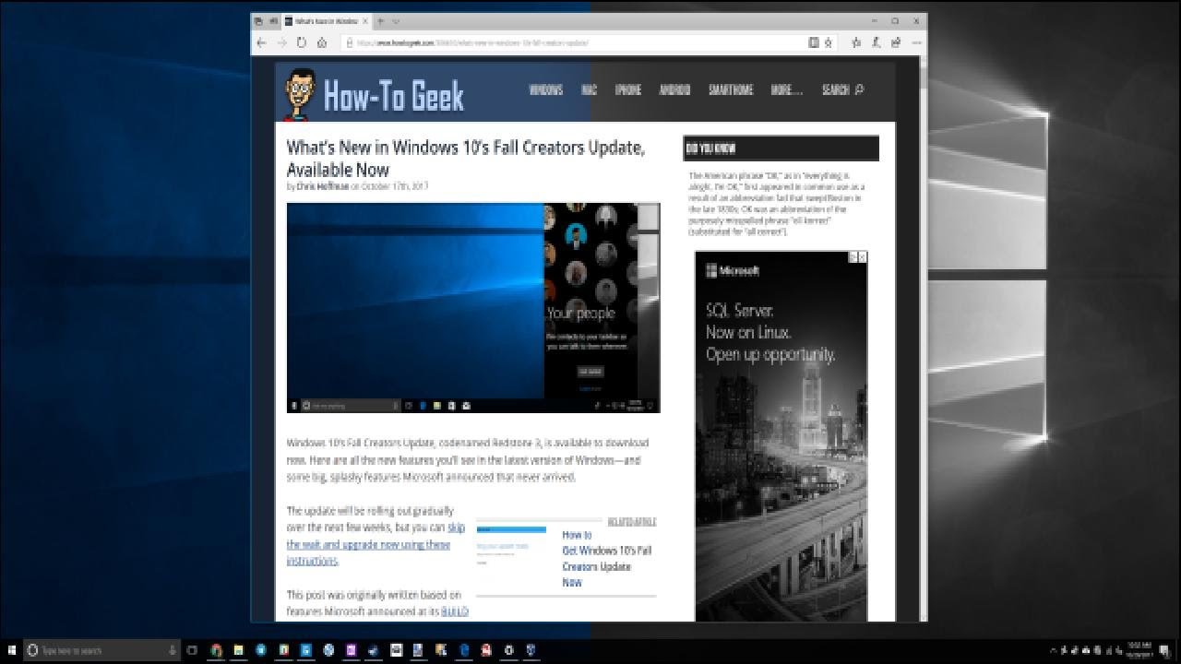Click the Share icon in Edge toolbar
Screen dimensions: 1181x664
896,42
